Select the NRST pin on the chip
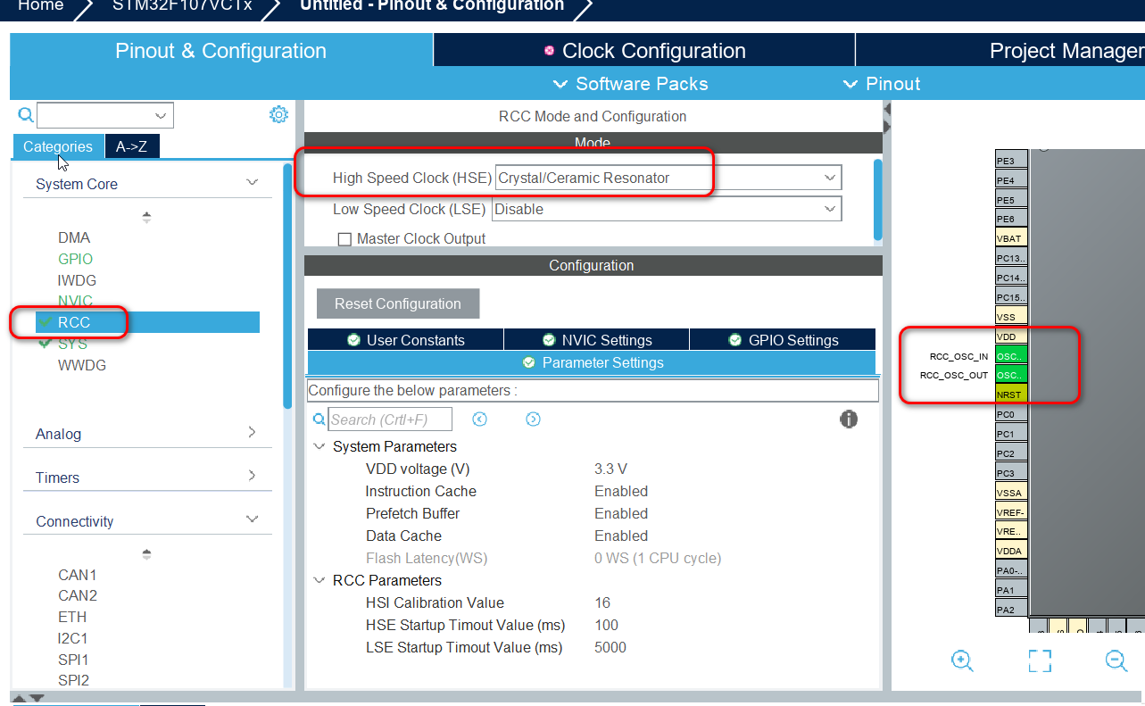Screen dimensions: 1145x706 [1011, 395]
